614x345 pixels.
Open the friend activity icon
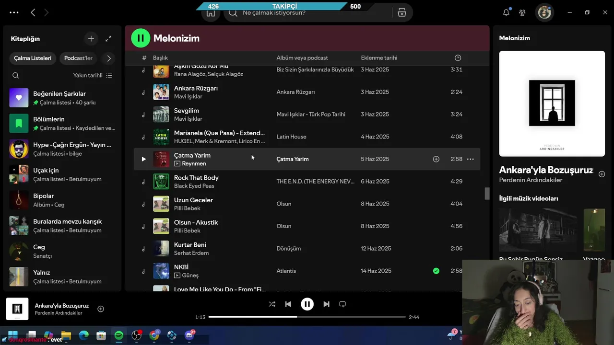(522, 12)
